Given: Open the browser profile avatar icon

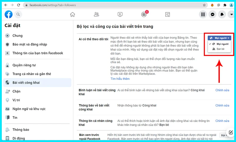Looking at the screenshot, I should (231, 5).
